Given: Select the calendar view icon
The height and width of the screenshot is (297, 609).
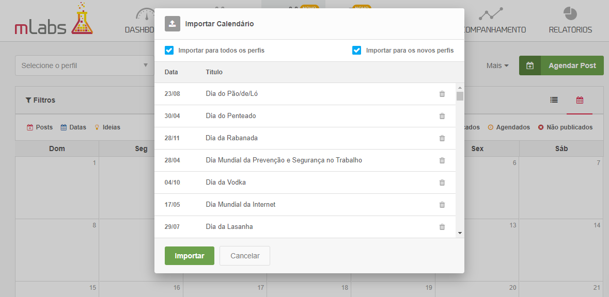Looking at the screenshot, I should coord(580,100).
